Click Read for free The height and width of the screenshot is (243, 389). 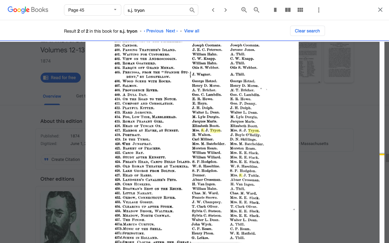tap(61, 77)
